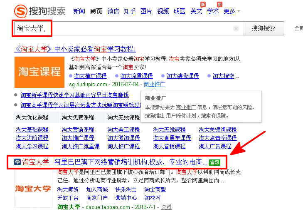
Task: Open the 淘大进阶课程 link
Action: [32, 138]
